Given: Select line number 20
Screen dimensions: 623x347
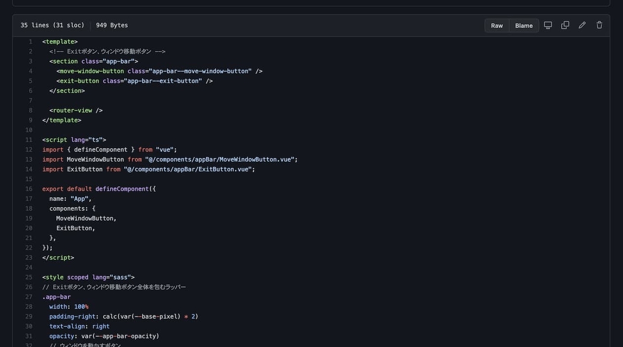Looking at the screenshot, I should [29, 228].
